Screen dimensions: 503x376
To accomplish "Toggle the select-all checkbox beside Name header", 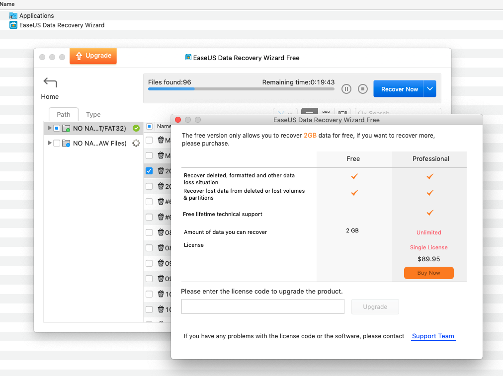I will pos(149,126).
